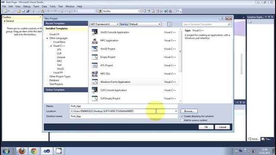
Task: Click the project Name input field
Action: (x=124, y=106)
